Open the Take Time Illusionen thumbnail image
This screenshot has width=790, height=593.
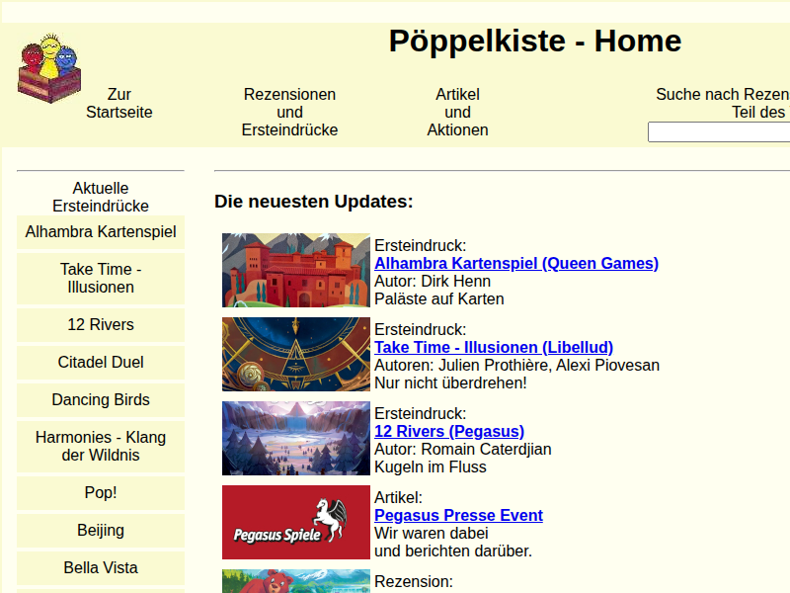[296, 355]
